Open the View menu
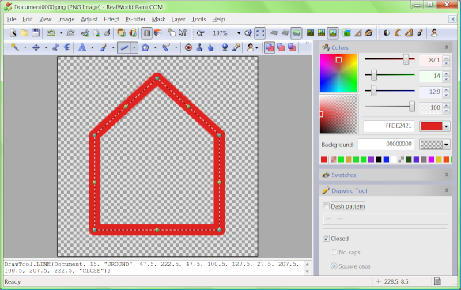 click(45, 20)
